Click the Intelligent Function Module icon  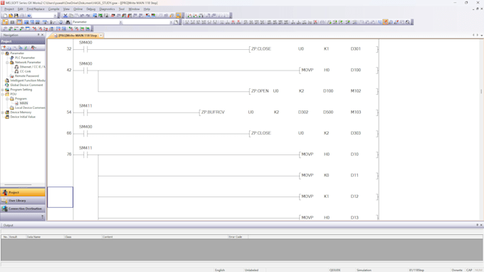7,80
